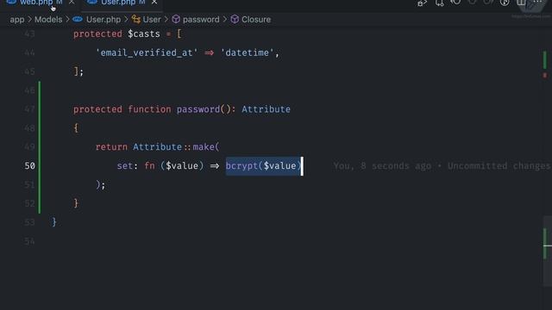Screen dimensions: 552x310
Task: Open the 'app' breadcrumb segment
Action: click(17, 20)
